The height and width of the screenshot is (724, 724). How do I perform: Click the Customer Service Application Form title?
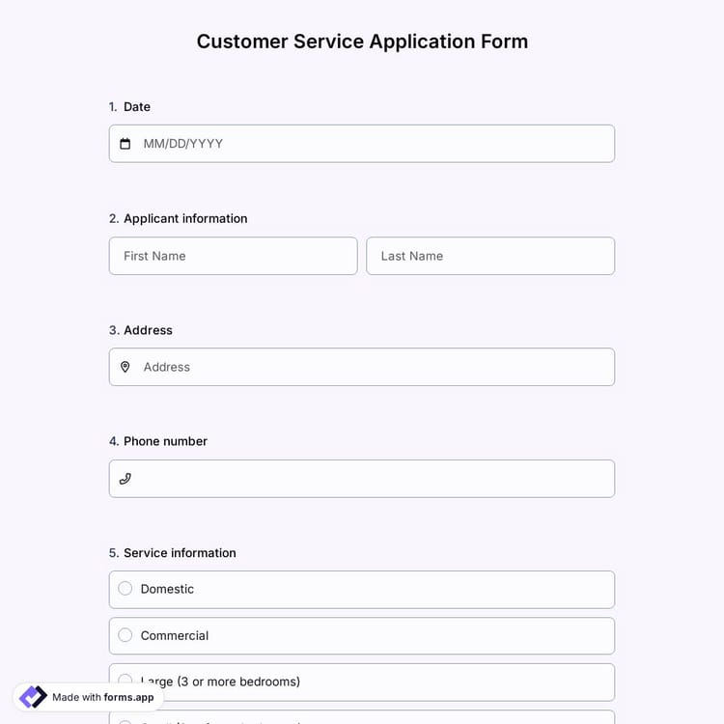[362, 42]
